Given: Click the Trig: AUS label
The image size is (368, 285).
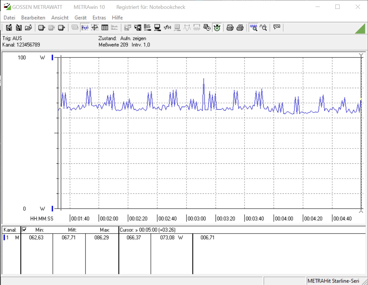Looking at the screenshot, I should (x=12, y=38).
